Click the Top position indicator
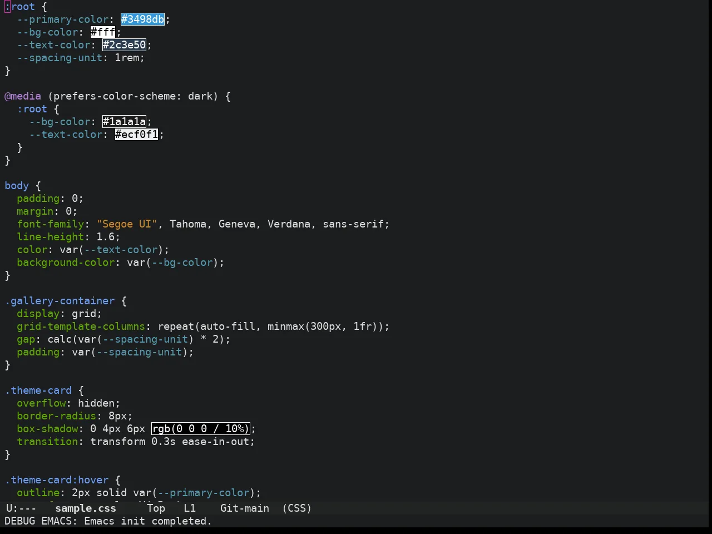This screenshot has width=712, height=534. pos(156,508)
